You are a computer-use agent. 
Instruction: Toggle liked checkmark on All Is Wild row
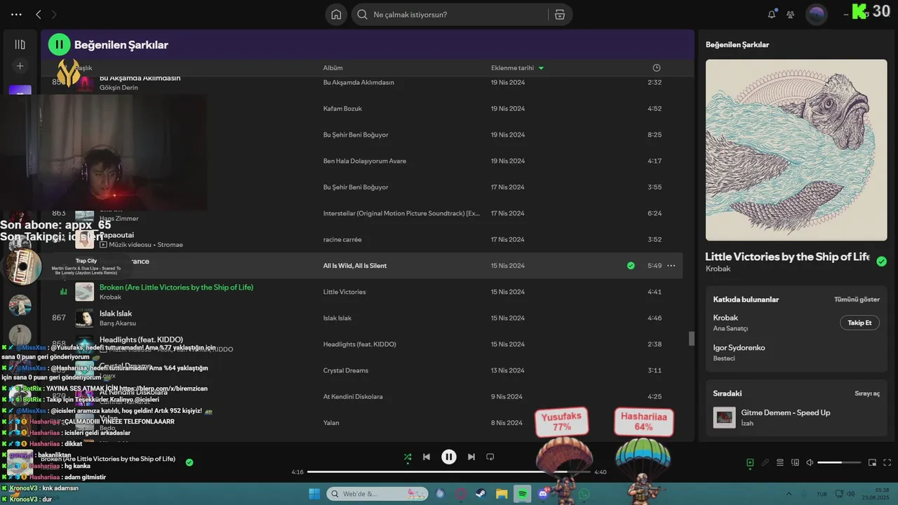(631, 266)
